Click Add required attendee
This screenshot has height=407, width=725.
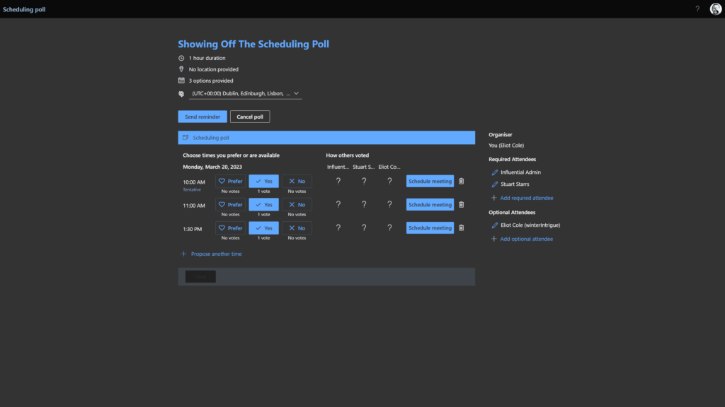point(526,198)
